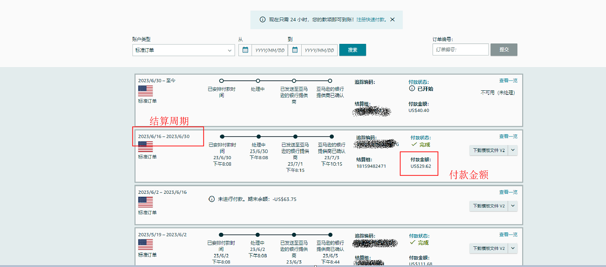Expand the download arrow for 6/2–6/16 period
This screenshot has width=606, height=267.
click(512, 206)
